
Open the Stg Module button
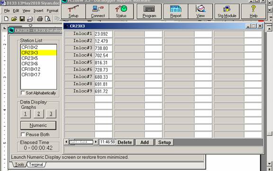227,11
